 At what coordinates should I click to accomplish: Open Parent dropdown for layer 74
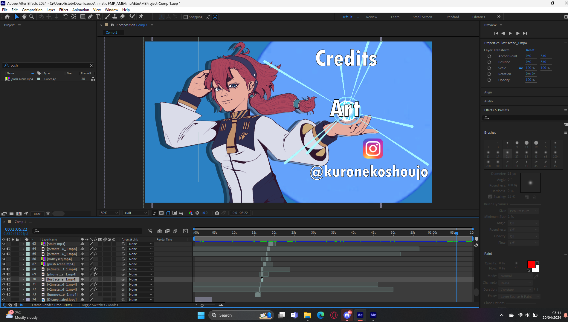tap(141, 300)
